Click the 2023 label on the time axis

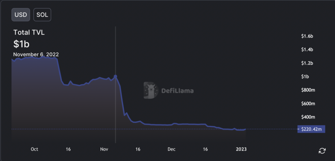coord(241,149)
